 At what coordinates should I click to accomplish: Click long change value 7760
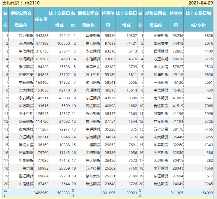tap(133, 168)
